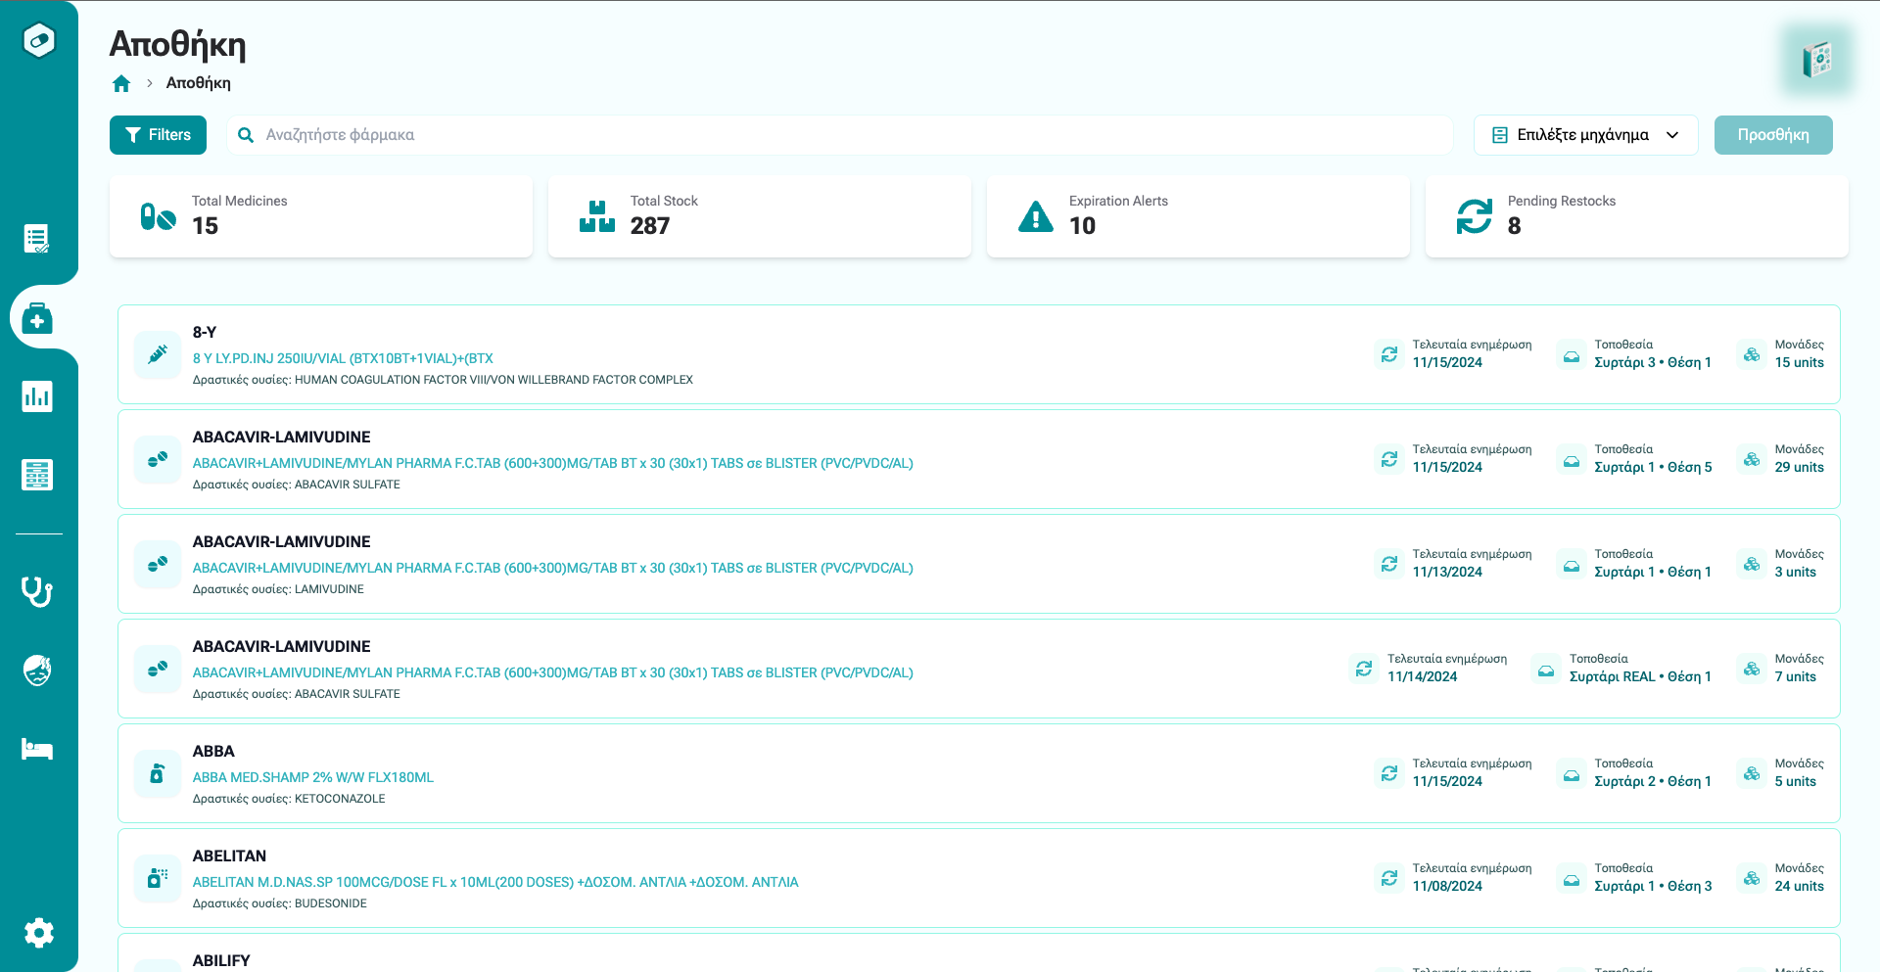Click the pills icon of ABACAVIR row with 29 units
Viewport: 1880px width, 972px height.
point(158,459)
